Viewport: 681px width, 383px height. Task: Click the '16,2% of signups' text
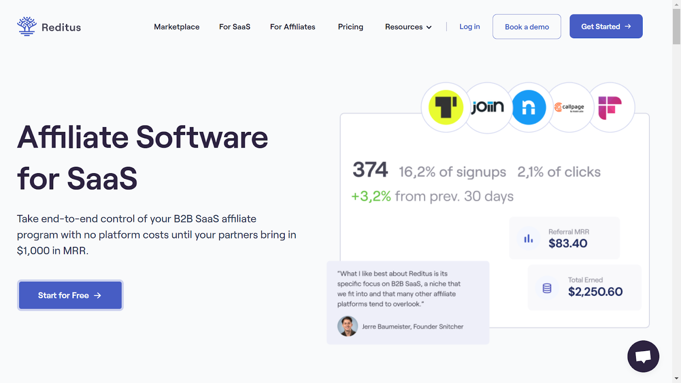pyautogui.click(x=452, y=172)
